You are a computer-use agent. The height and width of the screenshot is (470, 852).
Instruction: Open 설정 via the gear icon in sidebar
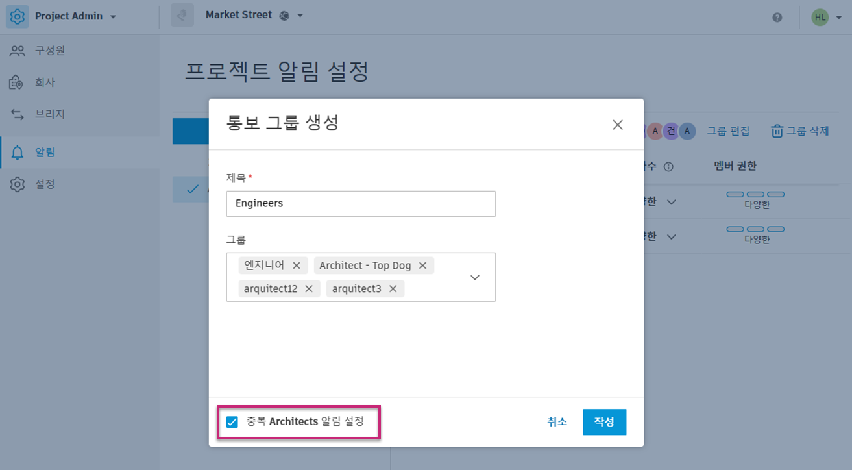pos(18,184)
